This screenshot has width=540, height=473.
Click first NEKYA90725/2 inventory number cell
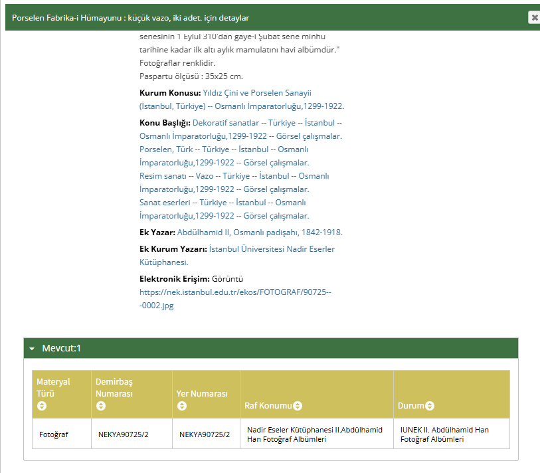123,434
